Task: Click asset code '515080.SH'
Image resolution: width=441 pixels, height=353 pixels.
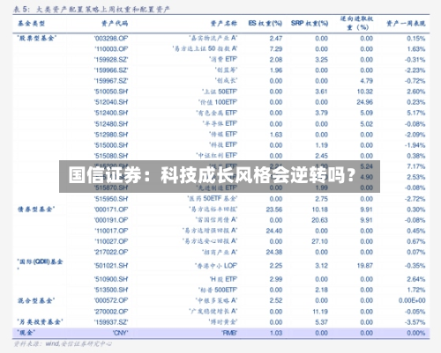Action: click(x=111, y=156)
